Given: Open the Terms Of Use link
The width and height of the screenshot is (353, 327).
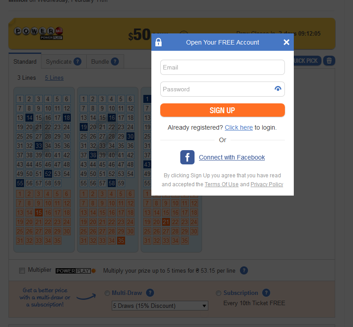Looking at the screenshot, I should [222, 184].
